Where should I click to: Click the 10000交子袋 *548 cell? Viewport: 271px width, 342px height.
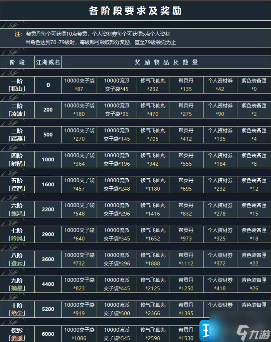tap(79, 209)
